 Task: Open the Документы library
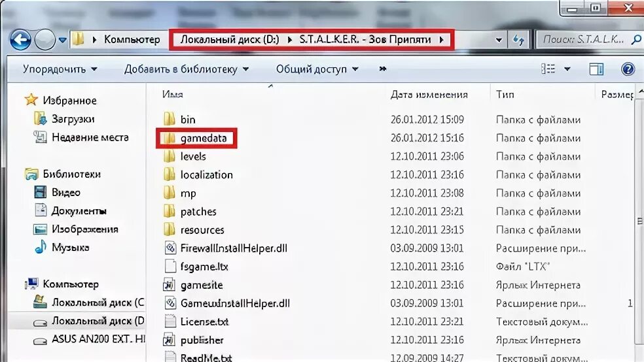pos(79,211)
